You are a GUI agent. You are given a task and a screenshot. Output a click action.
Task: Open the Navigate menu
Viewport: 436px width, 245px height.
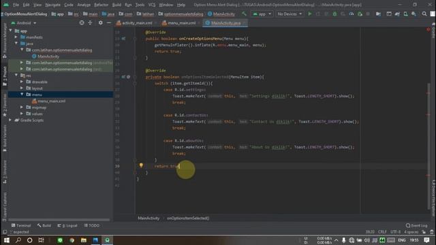click(x=52, y=5)
